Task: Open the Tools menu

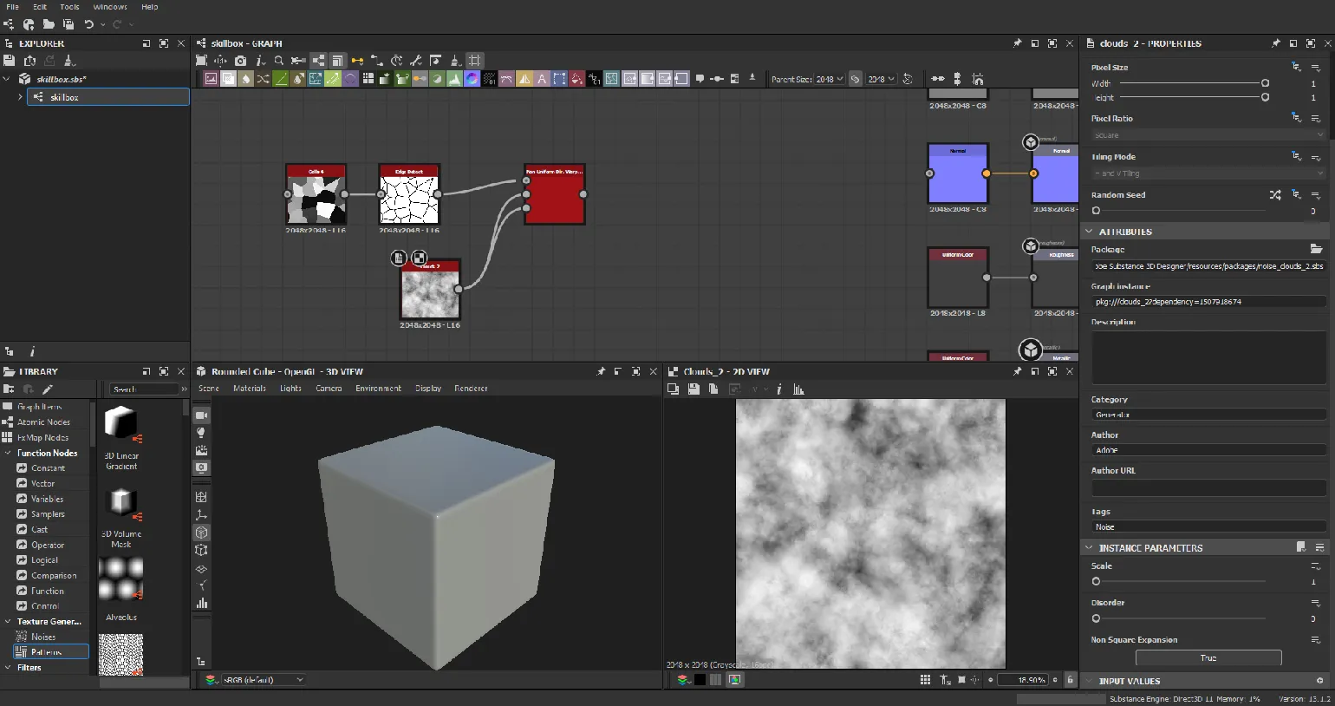Action: (69, 7)
